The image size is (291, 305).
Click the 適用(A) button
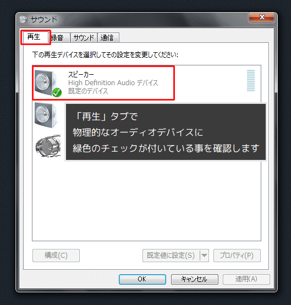[246, 279]
